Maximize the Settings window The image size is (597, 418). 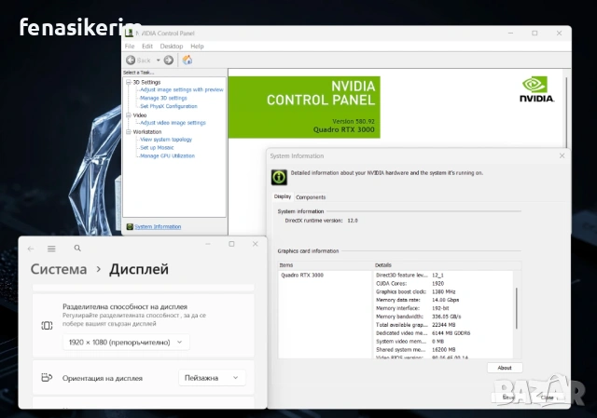click(231, 244)
